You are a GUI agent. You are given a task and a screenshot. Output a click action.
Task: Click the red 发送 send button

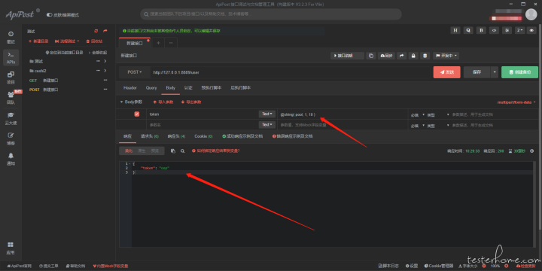[x=446, y=72]
